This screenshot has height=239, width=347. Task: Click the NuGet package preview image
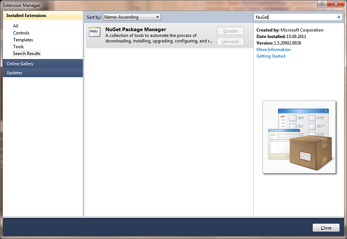point(299,137)
